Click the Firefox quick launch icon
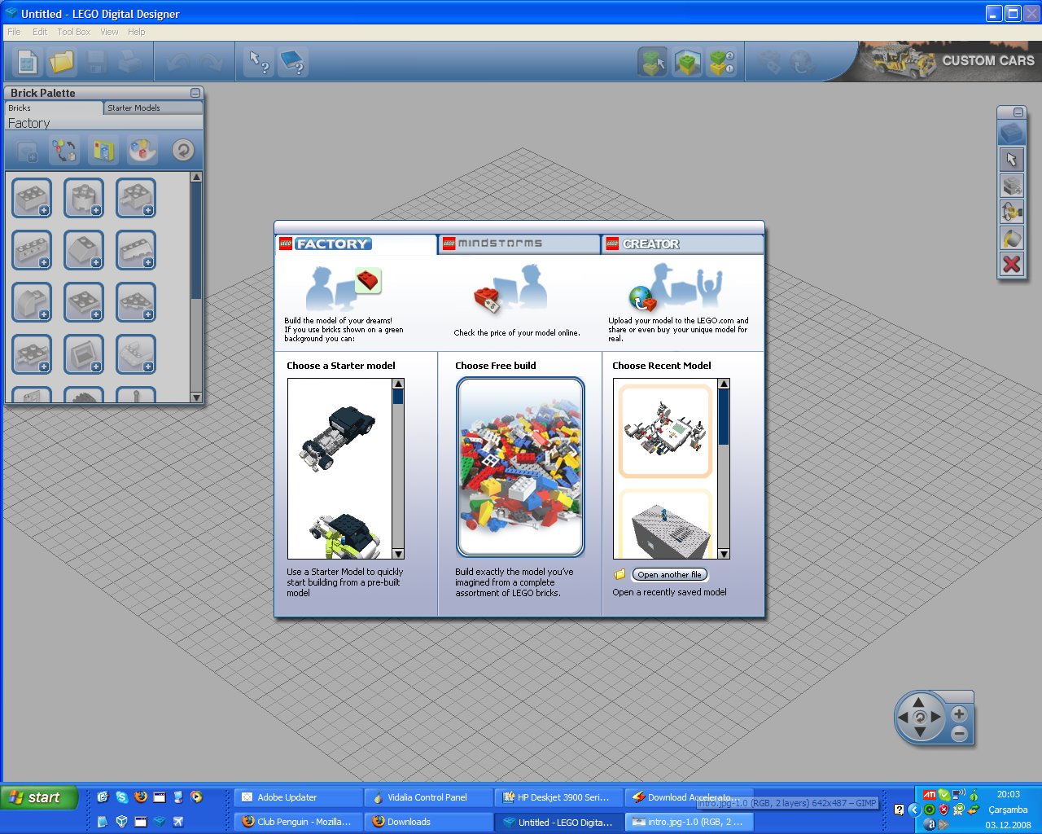Image resolution: width=1042 pixels, height=834 pixels. 141,797
